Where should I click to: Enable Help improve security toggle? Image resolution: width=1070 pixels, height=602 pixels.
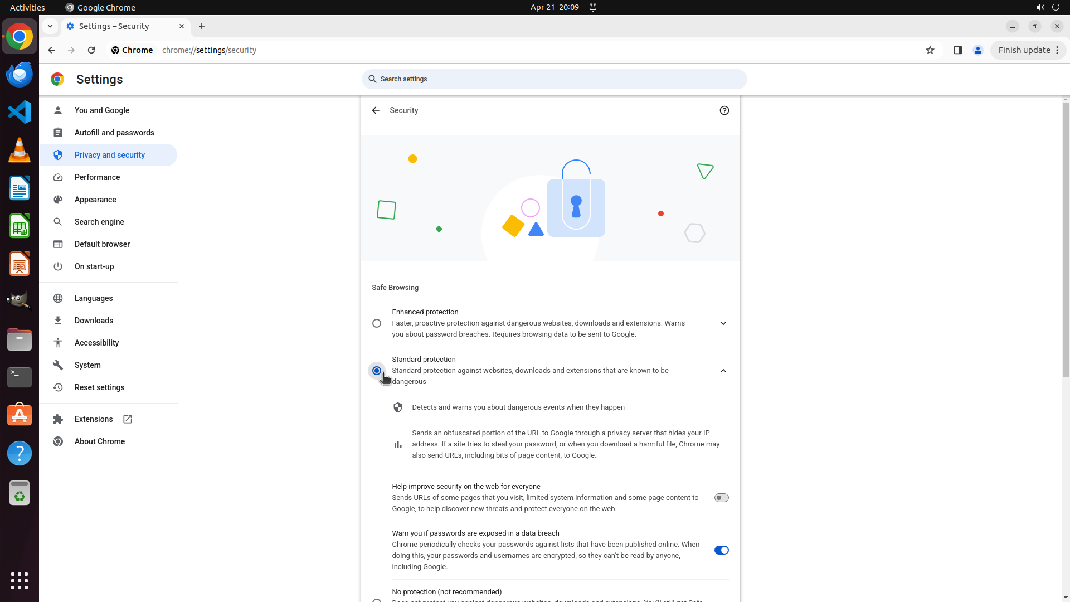click(721, 498)
